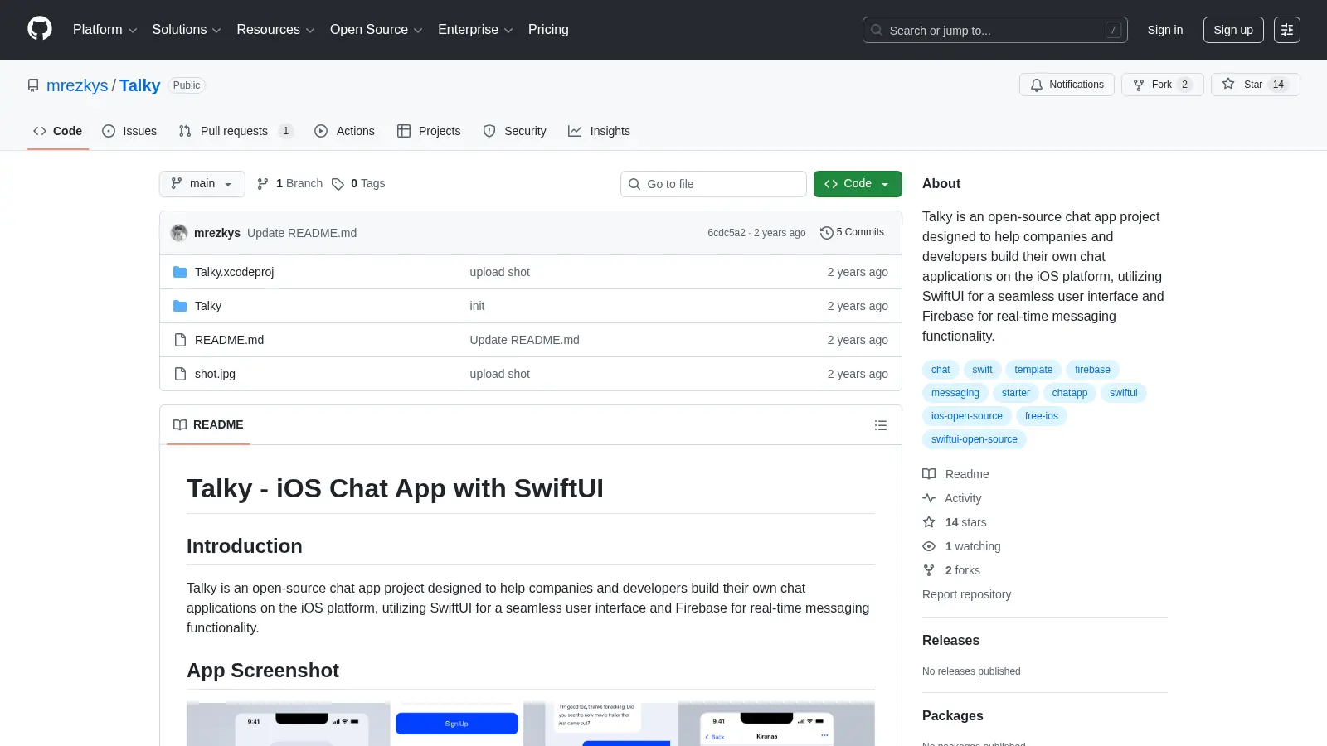
Task: Click the Search or jump to field
Action: tap(994, 30)
